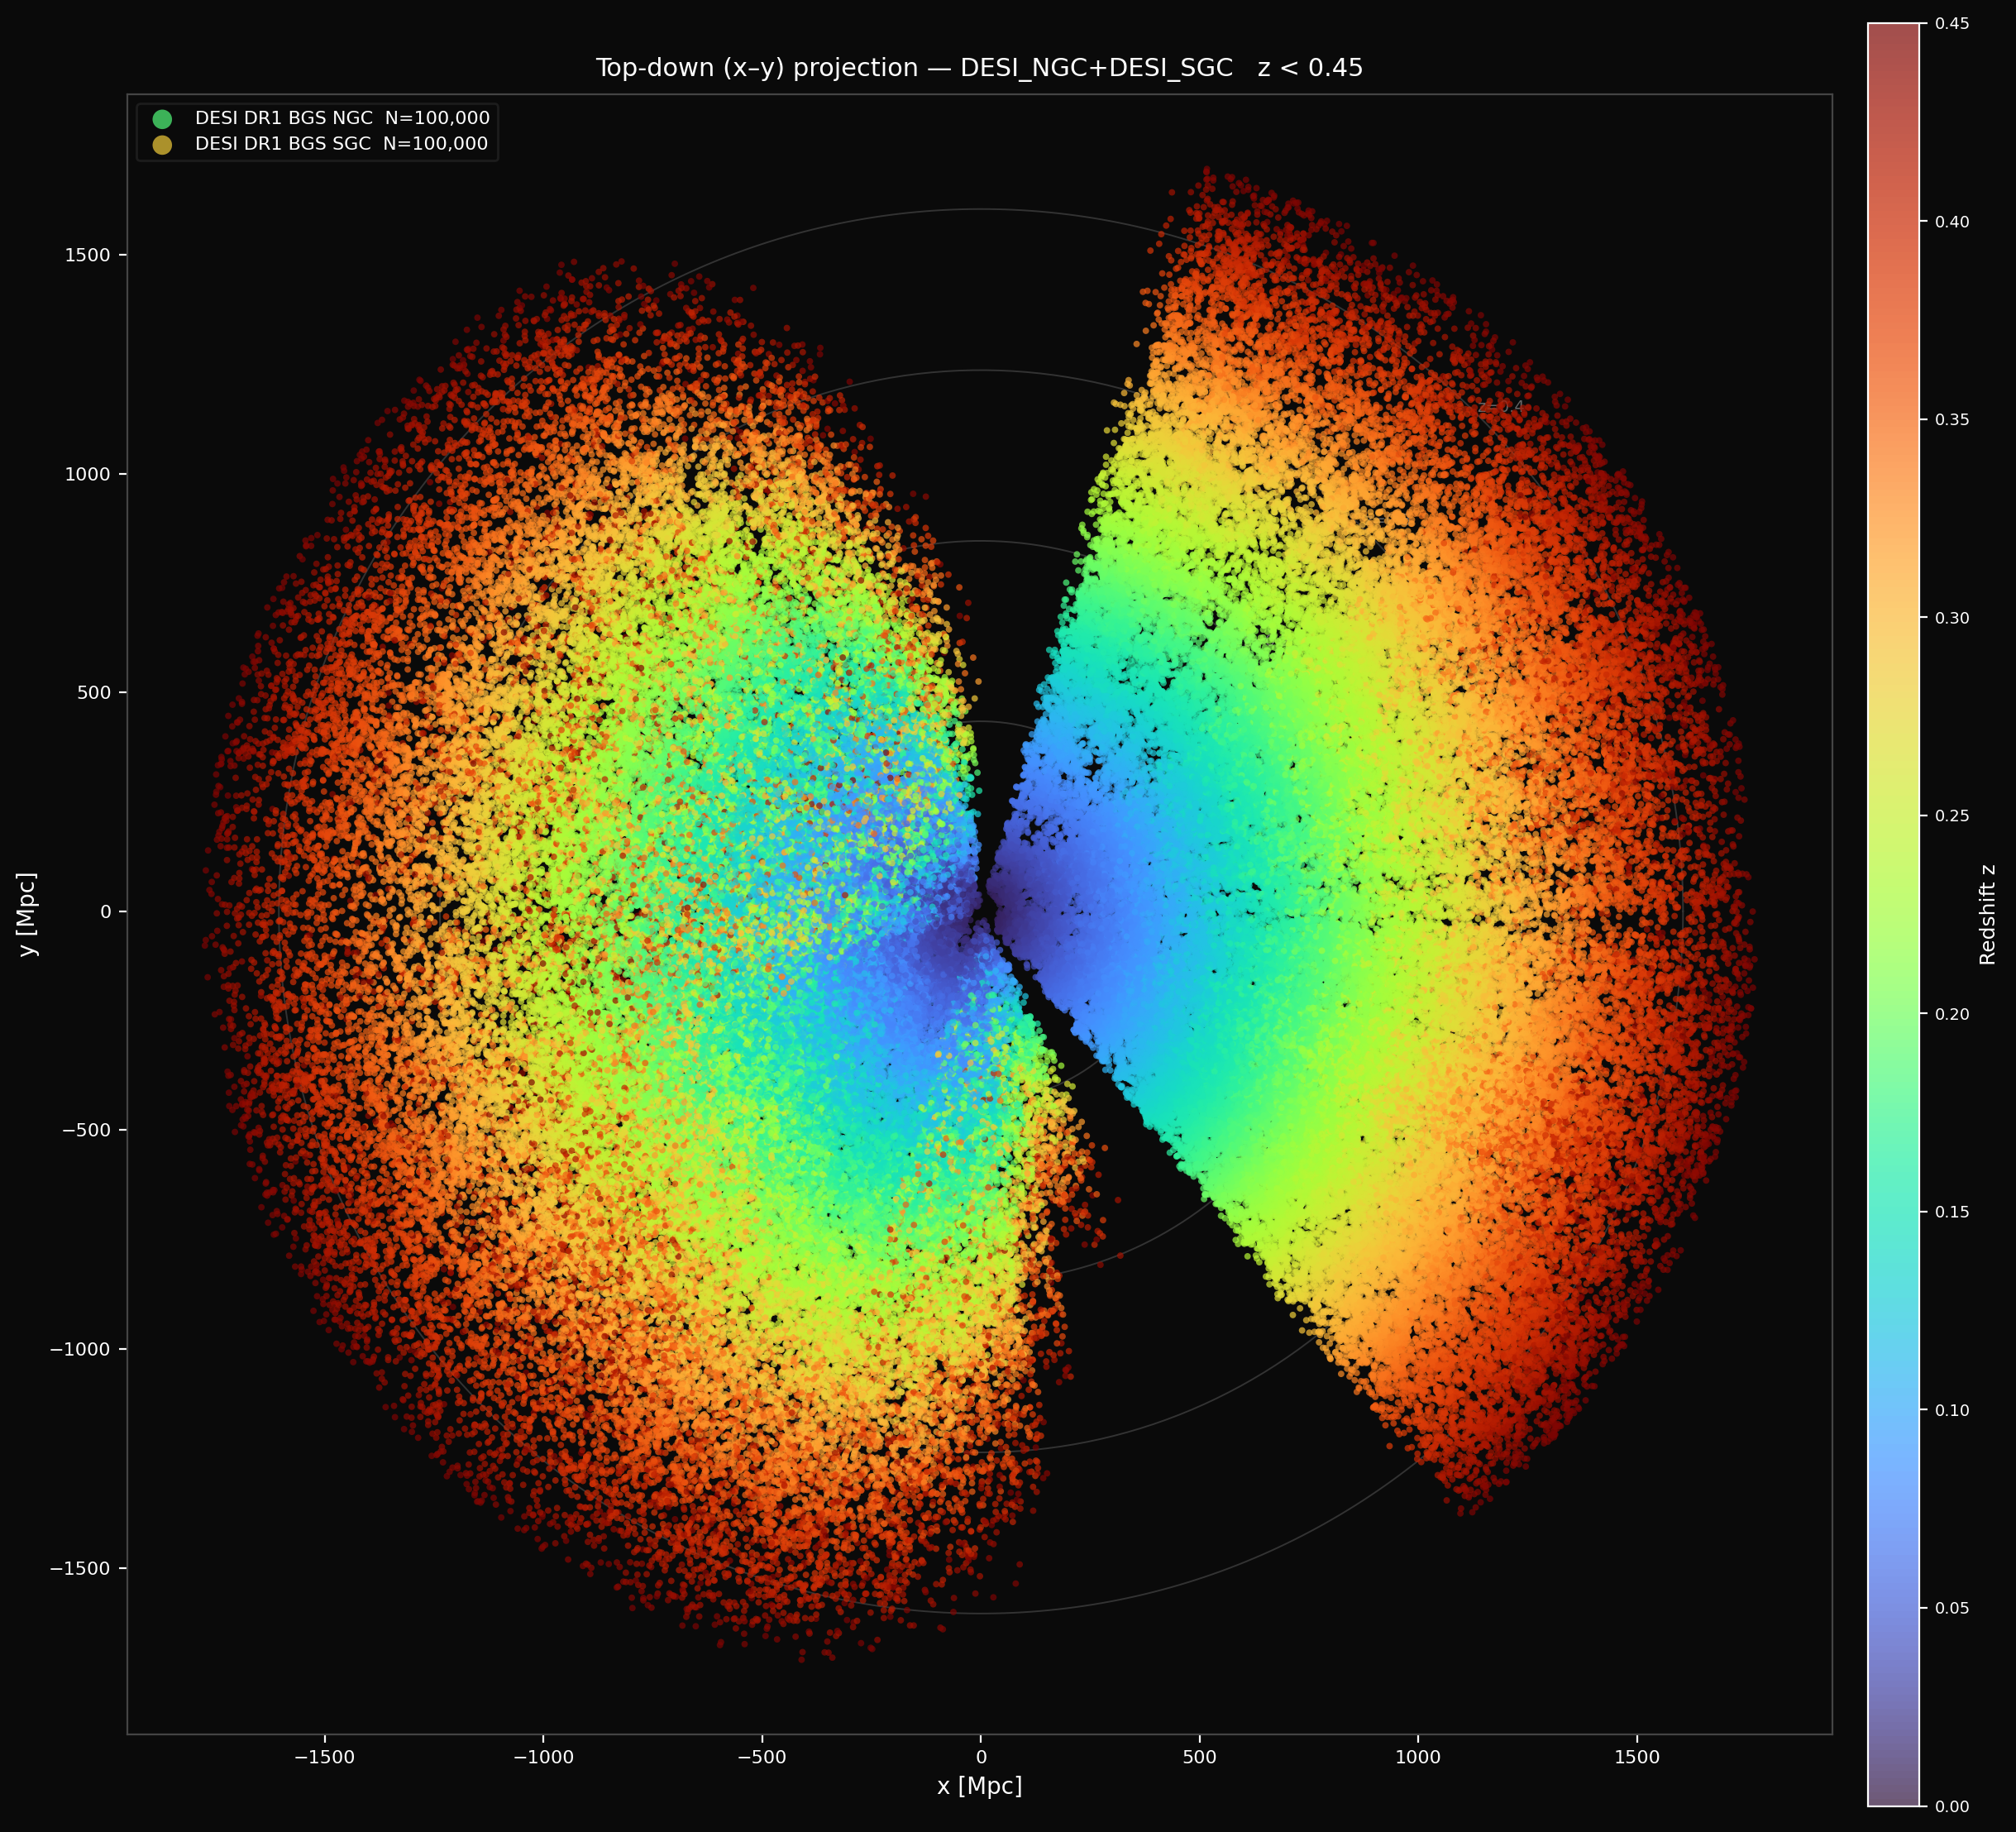Click the Redshift z colorbar label
This screenshot has width=2016, height=1832.
(1988, 914)
